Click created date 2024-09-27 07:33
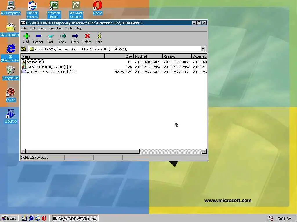This screenshot has height=222, width=297. 177,72
